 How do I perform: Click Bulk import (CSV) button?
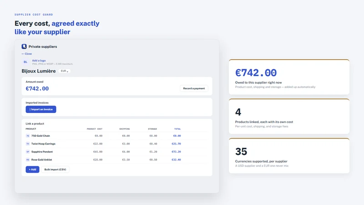[x=55, y=169]
